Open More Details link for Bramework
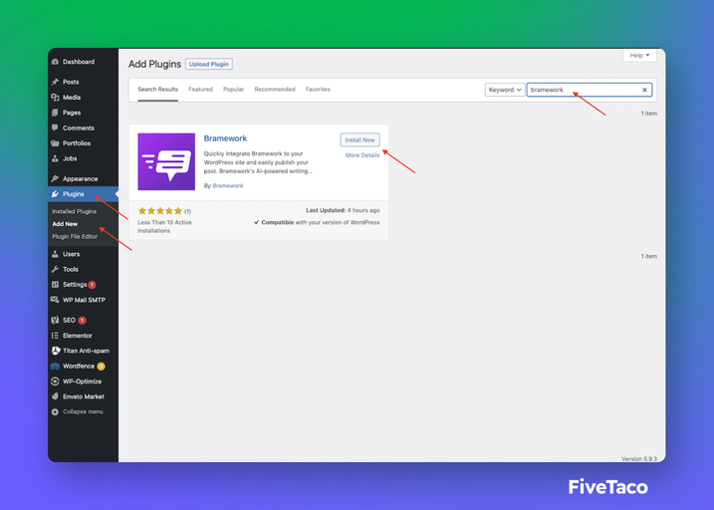Screen dimensions: 714x510 [x=361, y=155]
